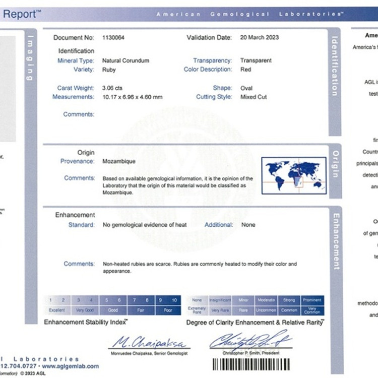Image resolution: width=378 pixels, height=378 pixels.
Task: Click the vertical Enhancement side tab
Action: point(336,241)
